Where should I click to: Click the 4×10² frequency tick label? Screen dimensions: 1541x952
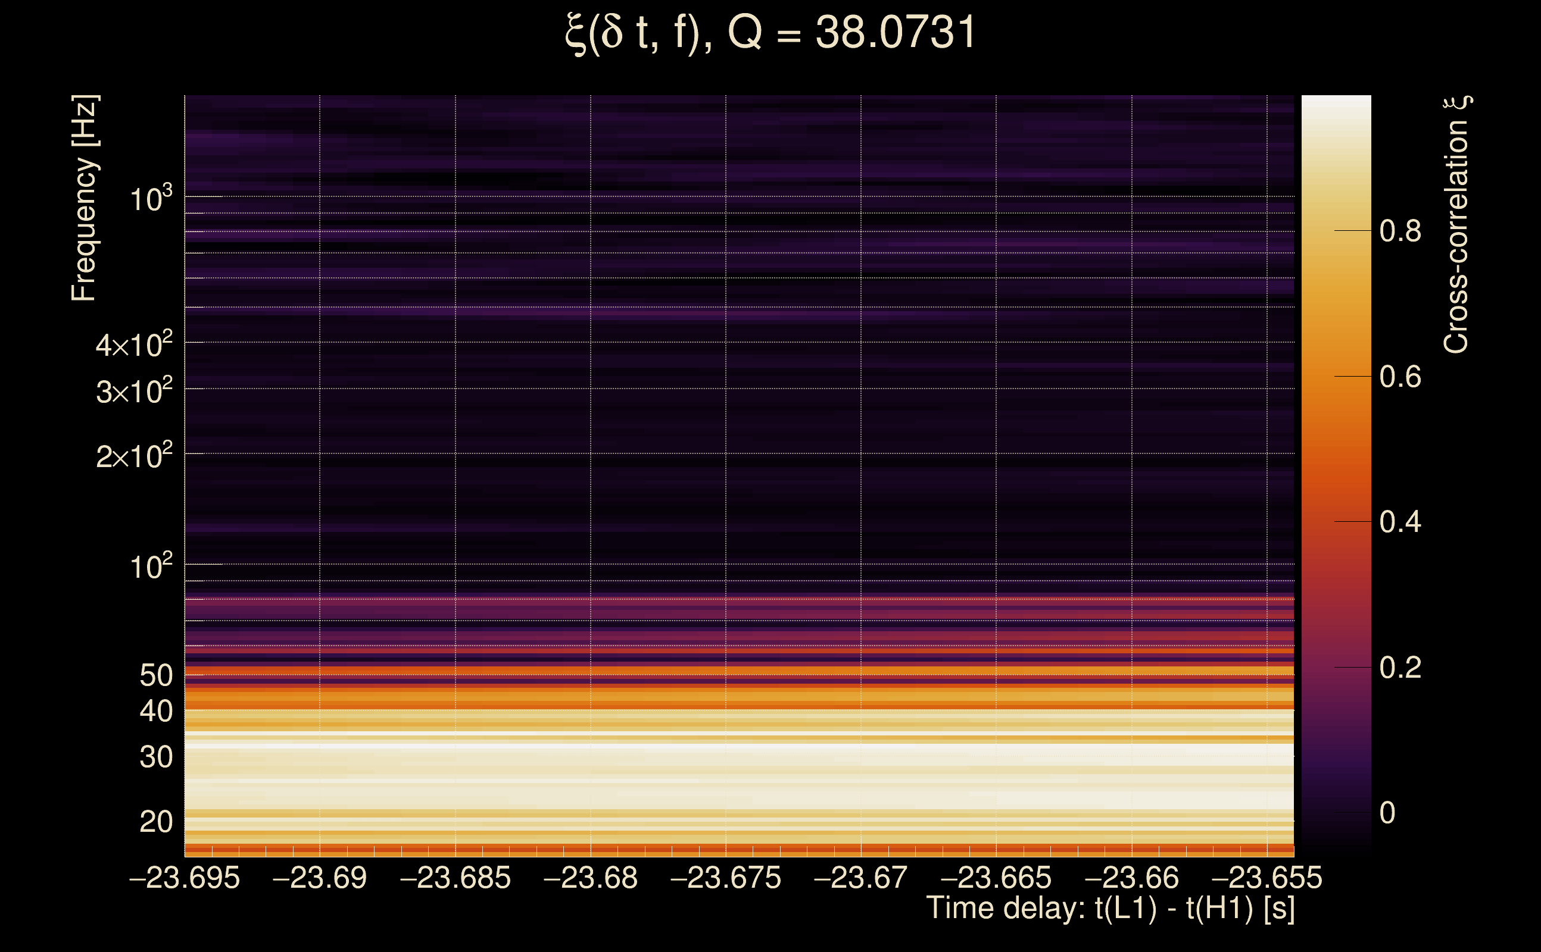coord(134,345)
